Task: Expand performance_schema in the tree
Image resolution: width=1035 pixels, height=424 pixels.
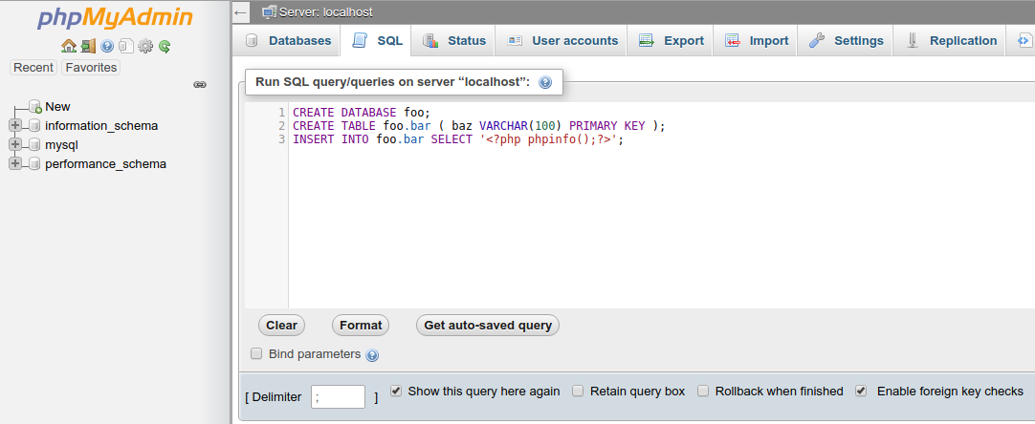Action: click(x=15, y=163)
